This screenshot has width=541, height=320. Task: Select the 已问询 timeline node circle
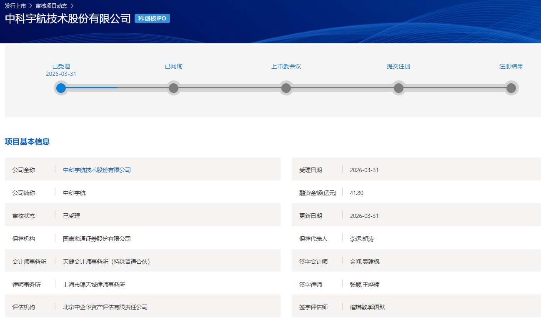(174, 88)
